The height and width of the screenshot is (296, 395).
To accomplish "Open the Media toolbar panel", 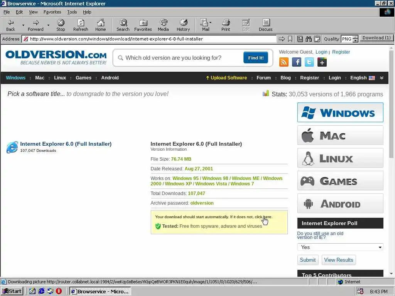I will (x=163, y=25).
